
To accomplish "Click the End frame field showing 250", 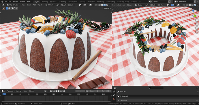I will pos(105,91).
